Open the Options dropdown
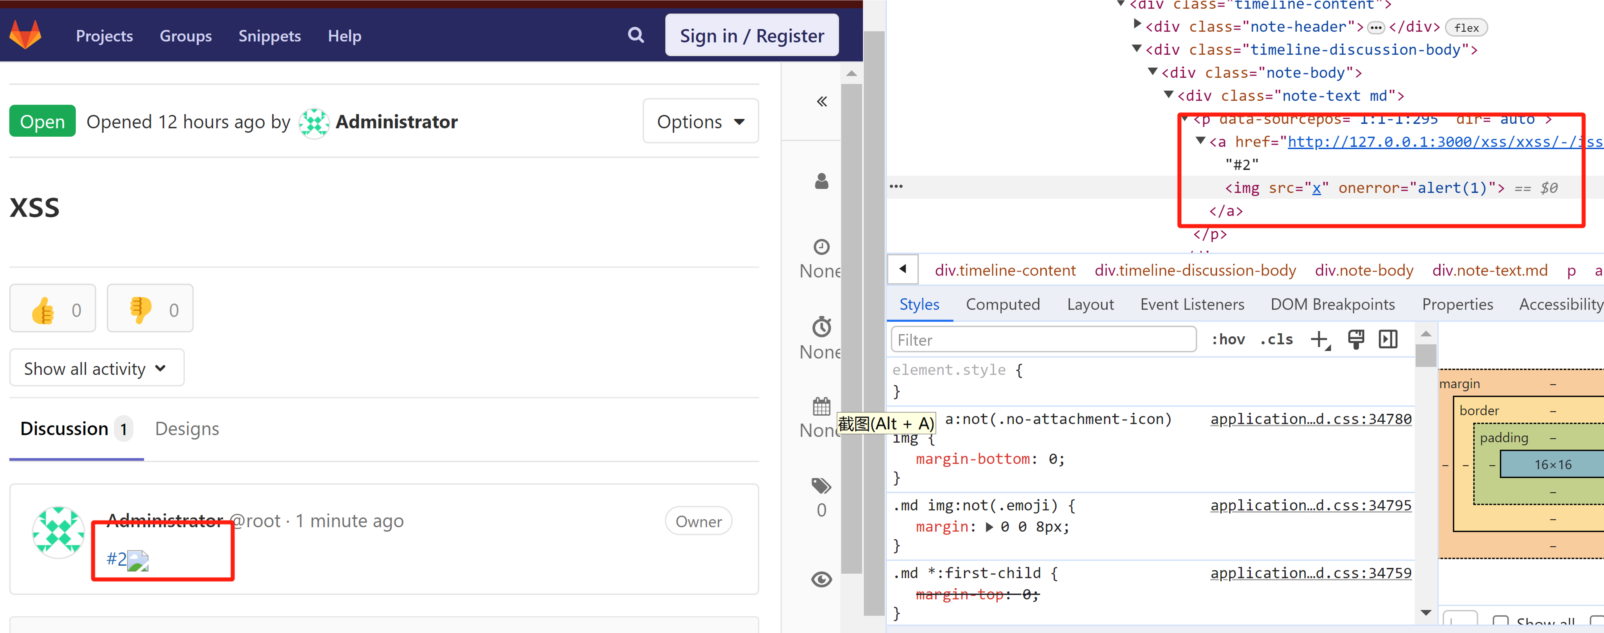 click(x=701, y=121)
